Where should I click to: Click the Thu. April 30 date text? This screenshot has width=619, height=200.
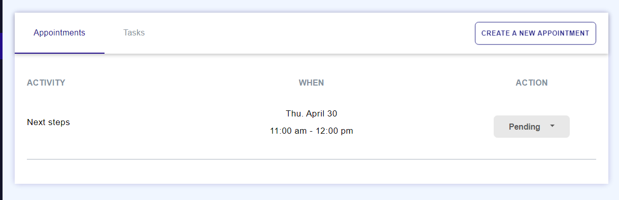311,113
